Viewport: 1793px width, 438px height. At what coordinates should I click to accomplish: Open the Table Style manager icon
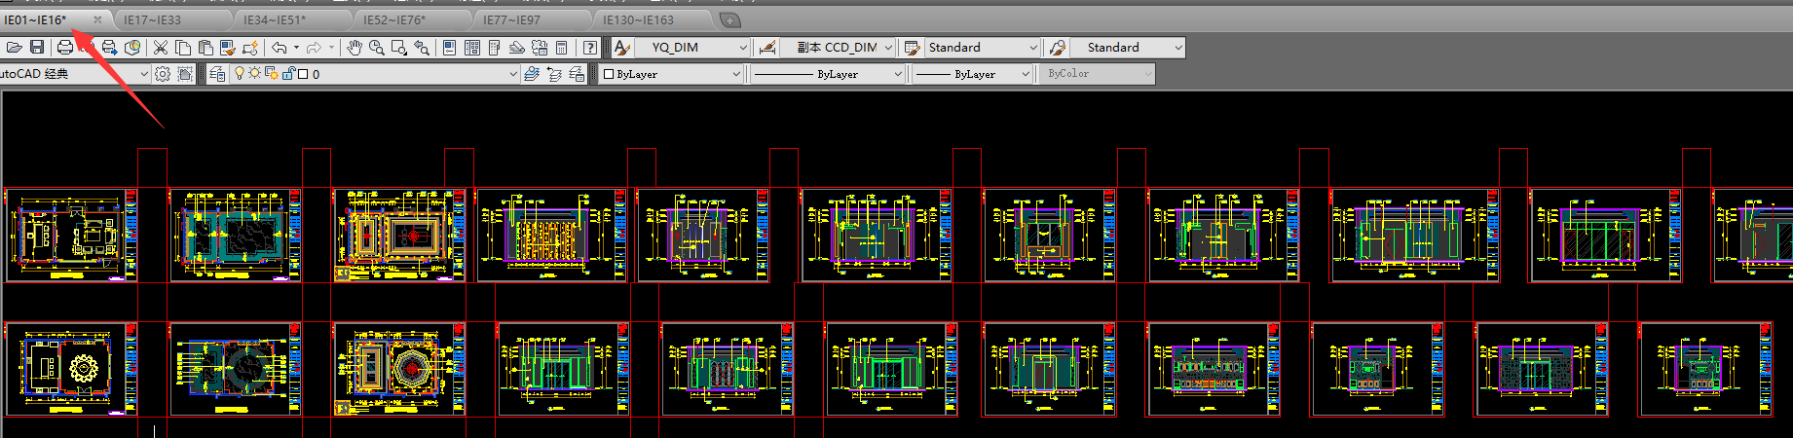(x=912, y=47)
